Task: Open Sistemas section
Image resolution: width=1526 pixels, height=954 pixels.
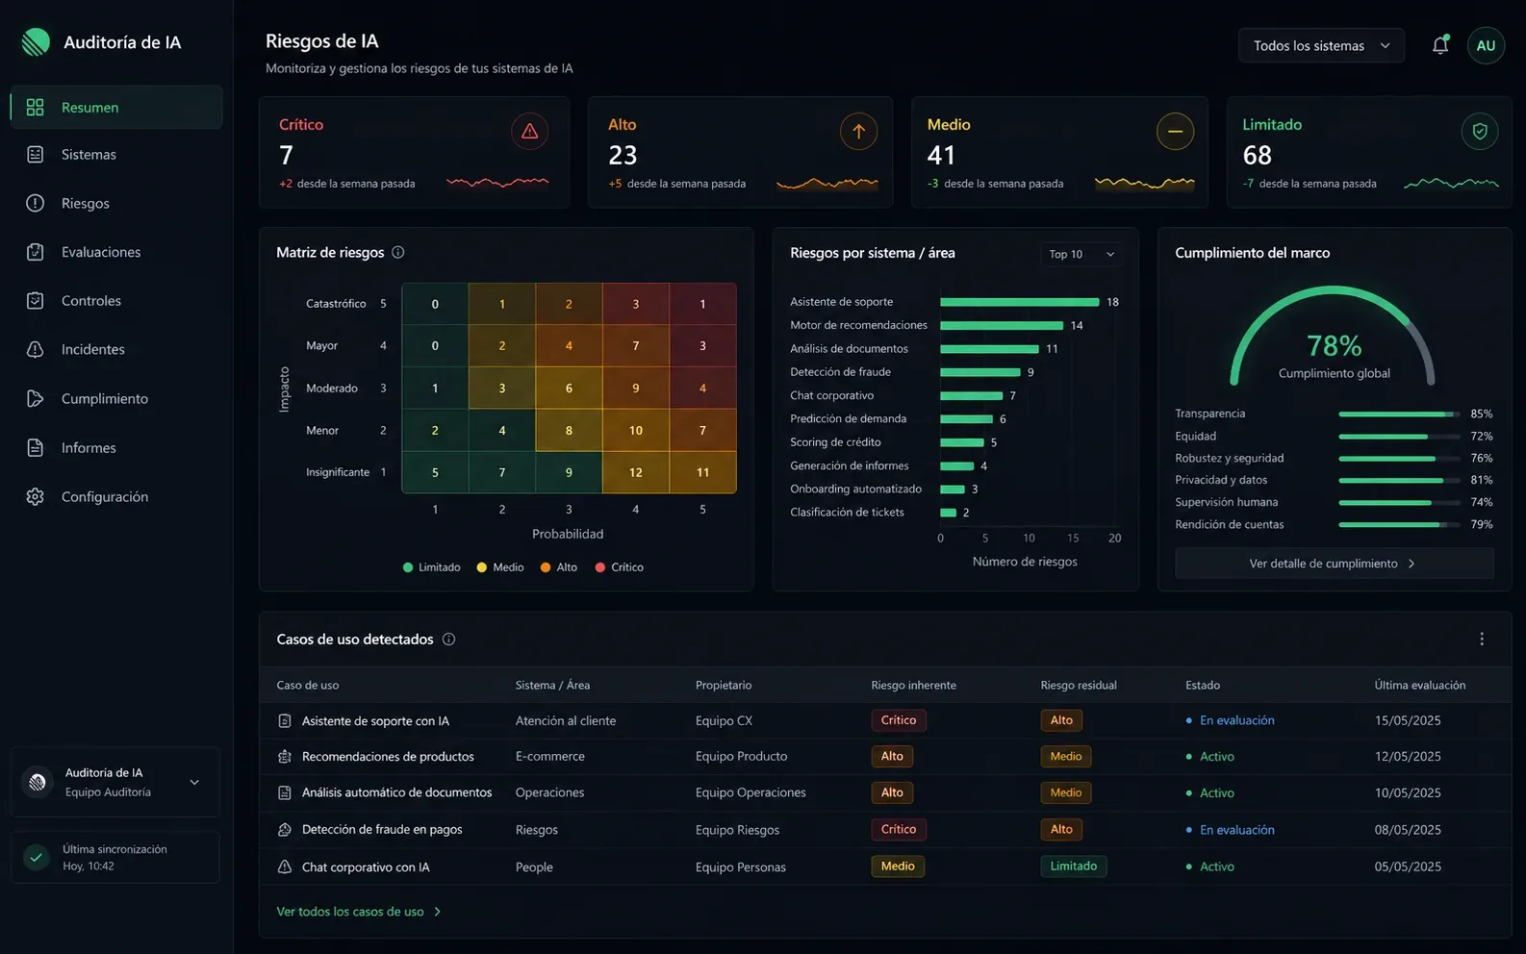Action: (x=116, y=155)
